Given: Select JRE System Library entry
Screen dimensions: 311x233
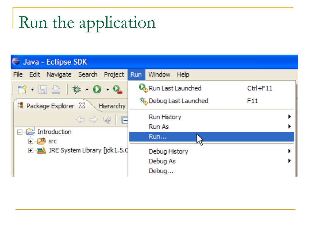Looking at the screenshot, I should pos(88,150).
